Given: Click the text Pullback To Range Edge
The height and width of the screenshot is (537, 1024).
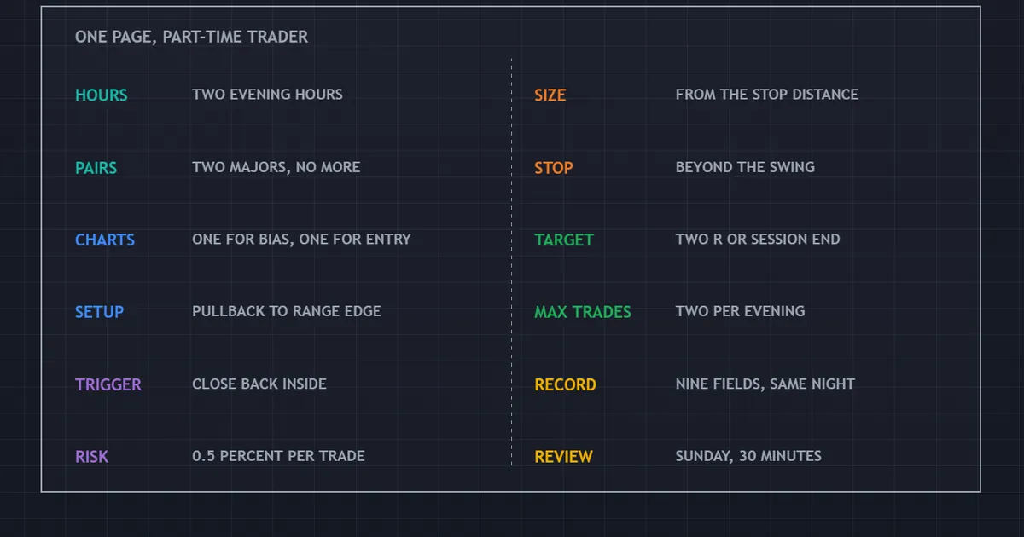Looking at the screenshot, I should 287,311.
